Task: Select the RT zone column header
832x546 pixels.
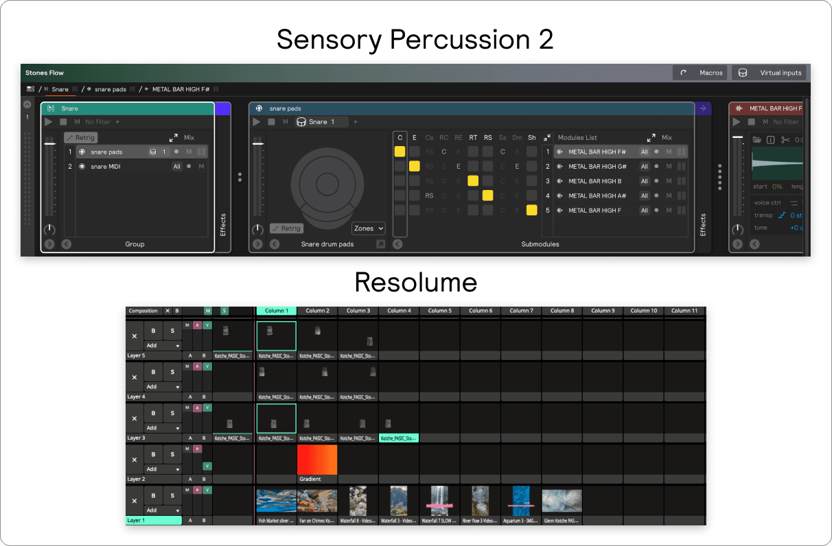Action: pyautogui.click(x=473, y=137)
